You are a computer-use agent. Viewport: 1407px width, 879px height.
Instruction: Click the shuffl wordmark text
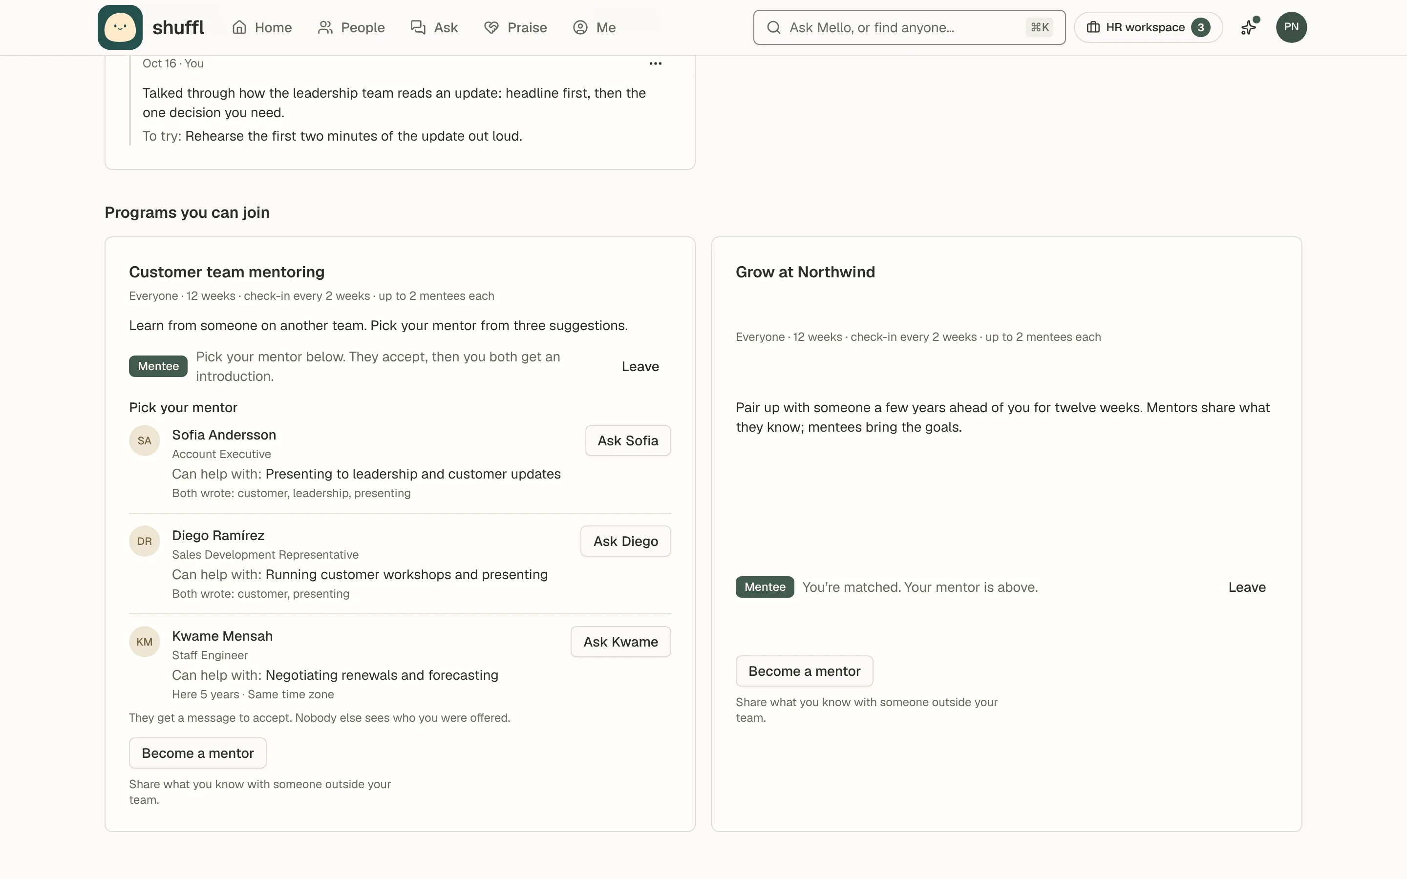[x=178, y=27]
